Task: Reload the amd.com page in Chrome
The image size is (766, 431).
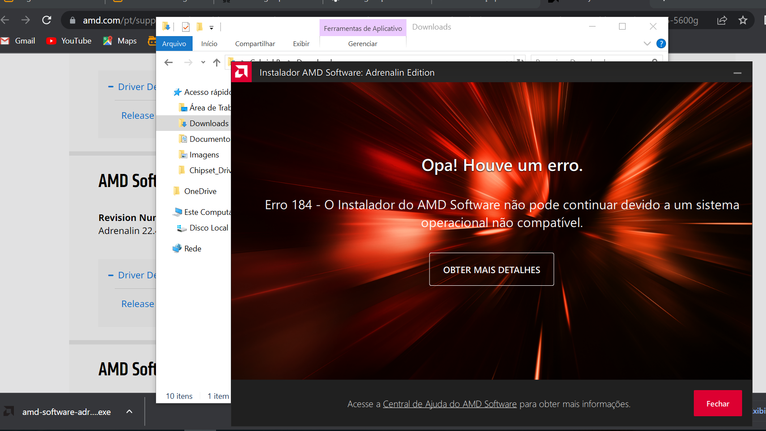Action: point(47,20)
